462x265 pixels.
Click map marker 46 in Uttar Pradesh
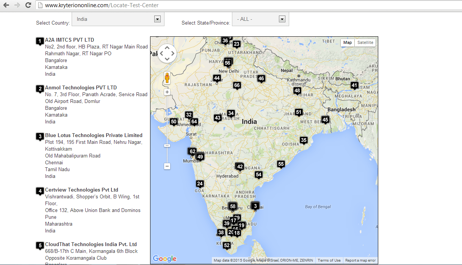(261, 79)
